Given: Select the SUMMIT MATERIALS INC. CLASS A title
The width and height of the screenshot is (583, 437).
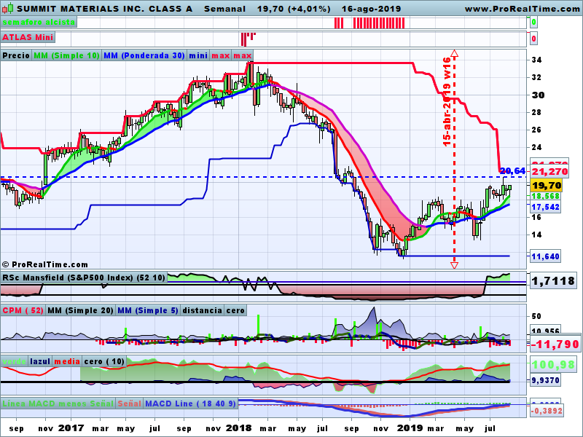Looking at the screenshot, I should (x=104, y=9).
